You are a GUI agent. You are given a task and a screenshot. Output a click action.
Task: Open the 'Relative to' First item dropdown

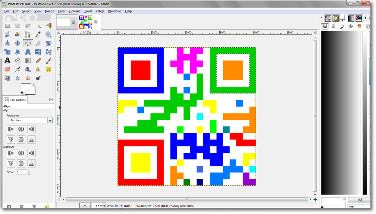click(x=31, y=120)
